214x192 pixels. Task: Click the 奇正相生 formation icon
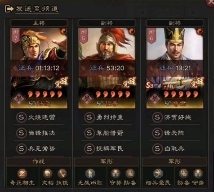(22, 174)
